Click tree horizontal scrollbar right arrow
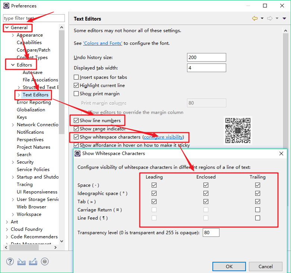Screen dimensions: 291x273 point(55,247)
